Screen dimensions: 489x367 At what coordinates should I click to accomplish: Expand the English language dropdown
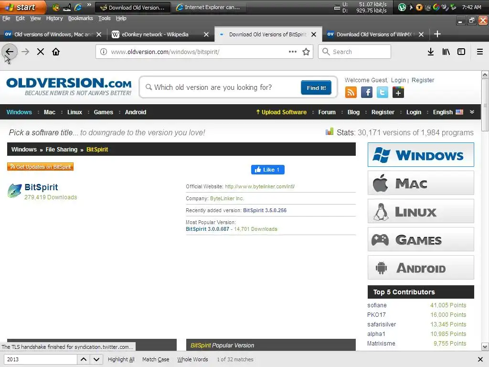tap(448, 112)
